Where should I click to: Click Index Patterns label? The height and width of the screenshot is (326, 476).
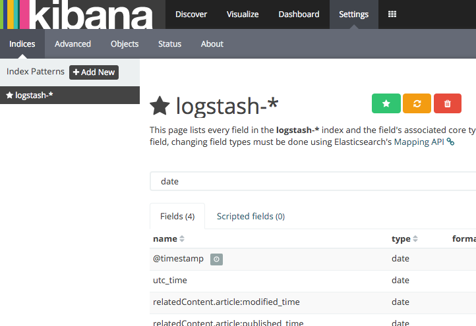[x=36, y=72]
